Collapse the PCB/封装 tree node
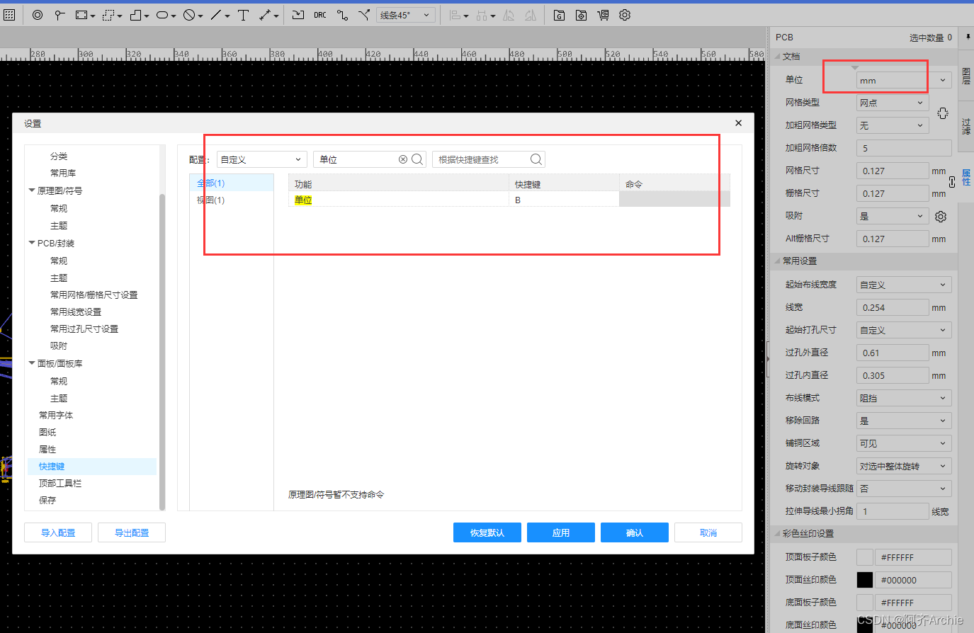Image resolution: width=974 pixels, height=633 pixels. tap(32, 243)
